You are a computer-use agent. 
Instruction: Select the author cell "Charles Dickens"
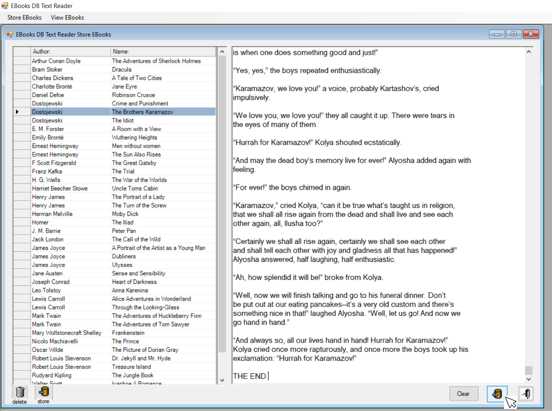pyautogui.click(x=71, y=78)
